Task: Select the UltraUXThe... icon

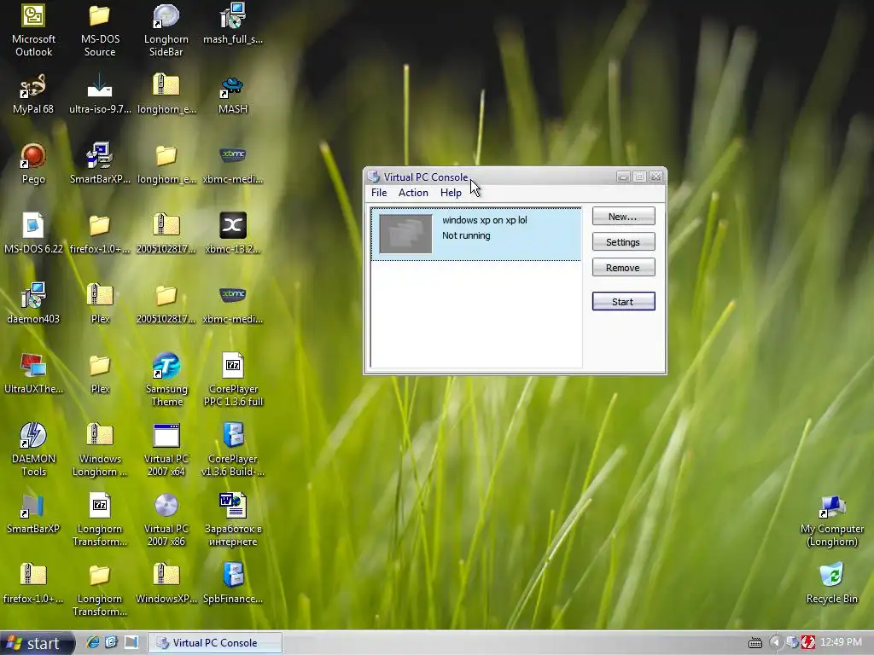Action: pos(33,374)
